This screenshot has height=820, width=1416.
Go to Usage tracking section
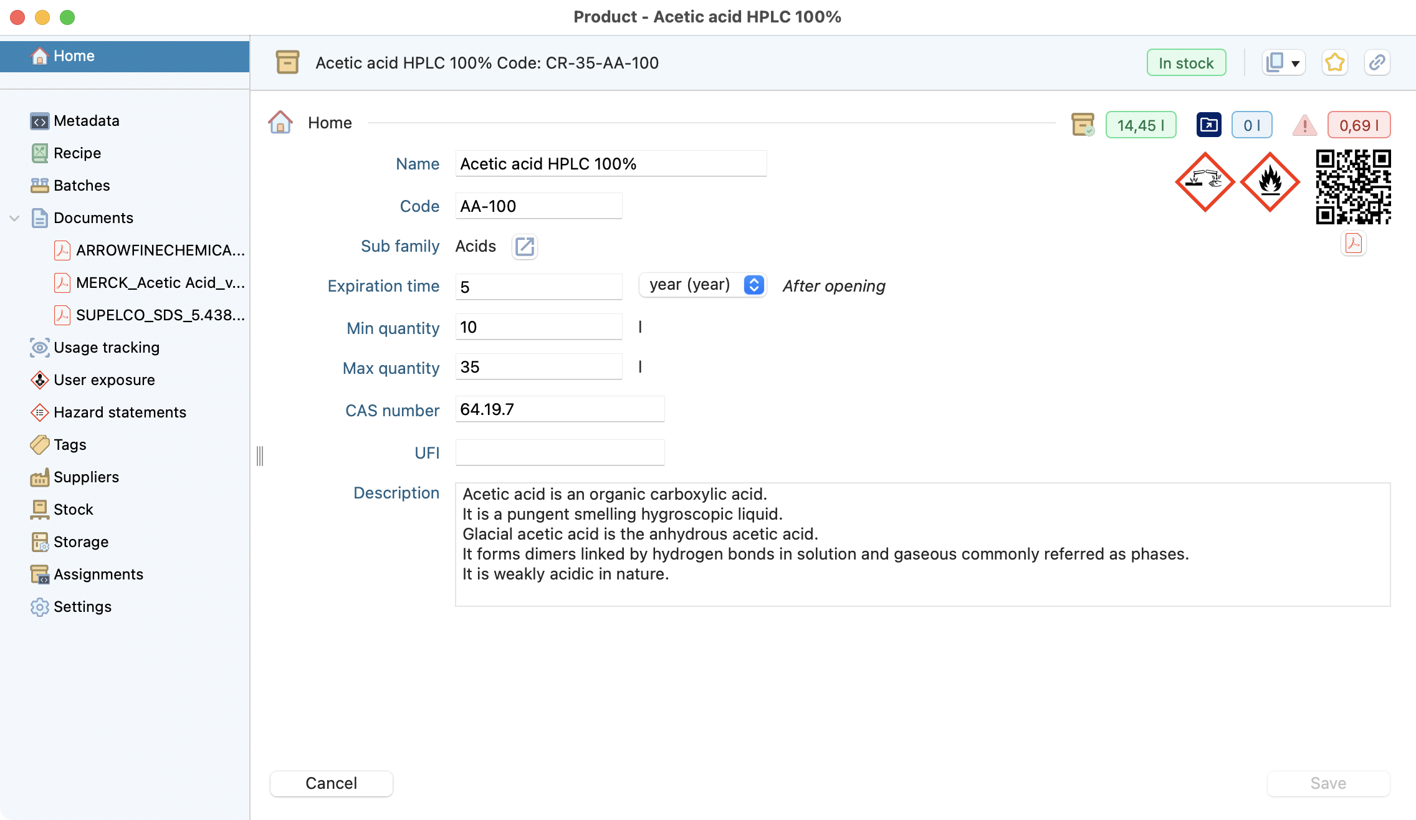106,348
